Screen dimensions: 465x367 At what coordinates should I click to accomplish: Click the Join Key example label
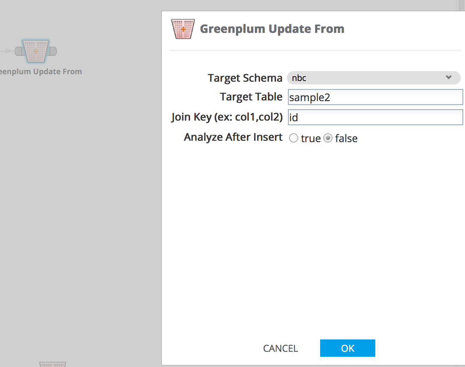(227, 117)
